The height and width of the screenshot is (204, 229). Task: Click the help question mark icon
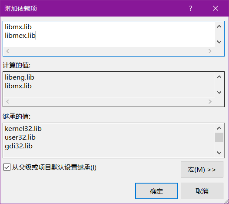click(x=191, y=8)
